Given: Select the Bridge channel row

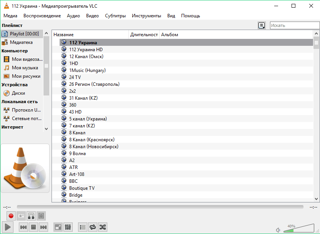Looking at the screenshot, I should click(x=182, y=195).
